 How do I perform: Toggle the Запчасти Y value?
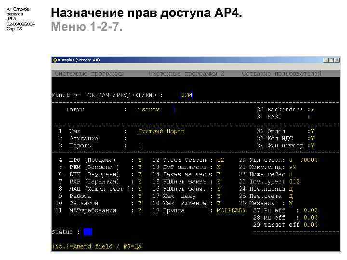[140, 203]
